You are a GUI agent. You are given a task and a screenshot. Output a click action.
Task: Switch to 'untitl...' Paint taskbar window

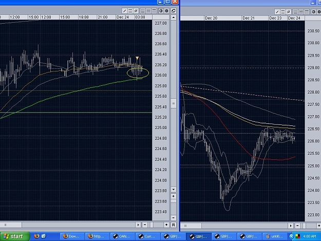click(275, 236)
